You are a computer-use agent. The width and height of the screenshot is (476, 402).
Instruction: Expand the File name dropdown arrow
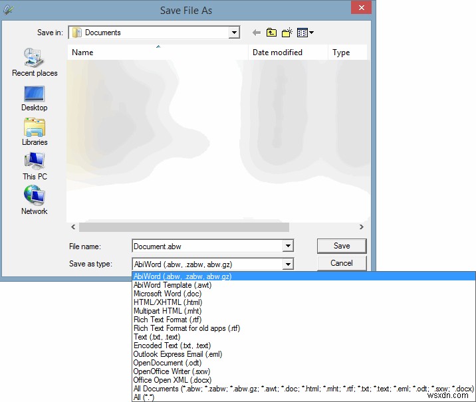coord(288,246)
